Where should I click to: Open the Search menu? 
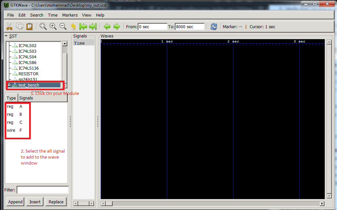[x=37, y=15]
